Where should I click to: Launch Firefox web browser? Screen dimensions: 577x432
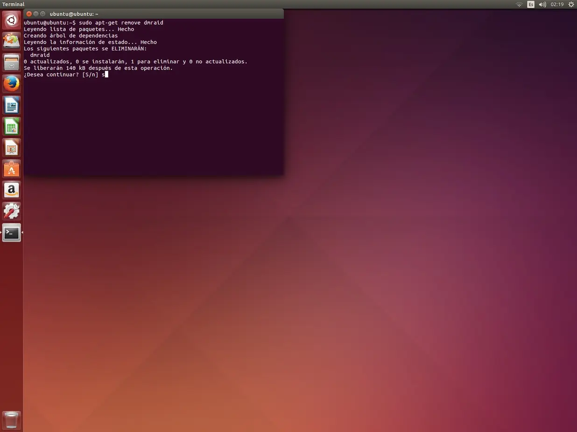pyautogui.click(x=11, y=84)
